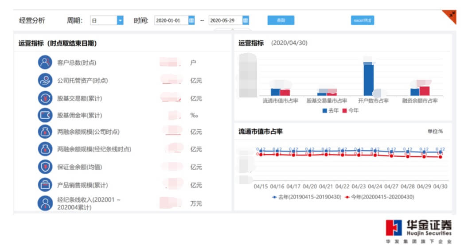This screenshot has height=245, width=464.
Task: Click the 开户数市占率 bar label
Action: point(373,101)
